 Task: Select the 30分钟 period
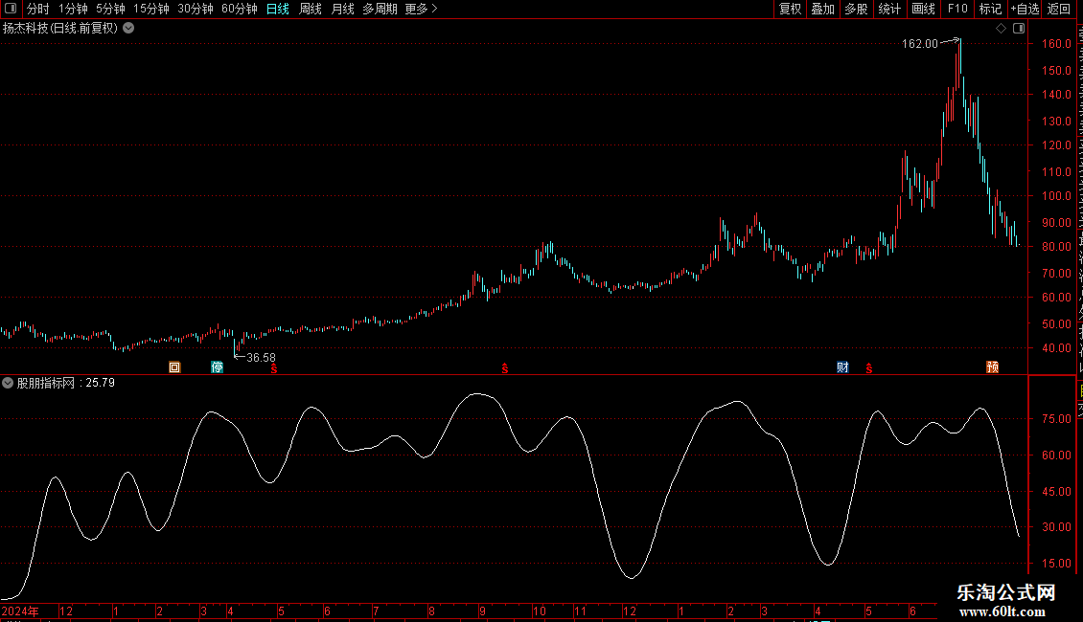point(196,9)
